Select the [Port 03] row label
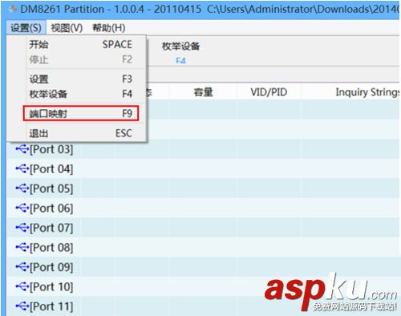401x316 pixels. tap(51, 149)
